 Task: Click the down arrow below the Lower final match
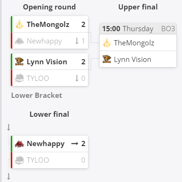[9, 176]
